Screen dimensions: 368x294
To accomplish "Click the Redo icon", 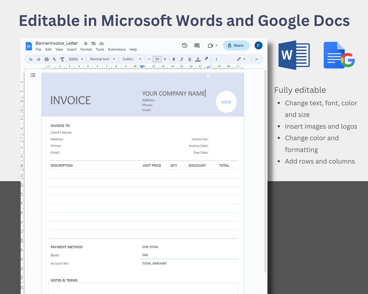I will 39,59.
